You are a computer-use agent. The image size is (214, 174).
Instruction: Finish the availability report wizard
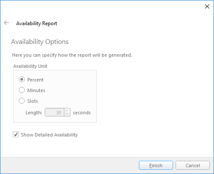coord(156,165)
